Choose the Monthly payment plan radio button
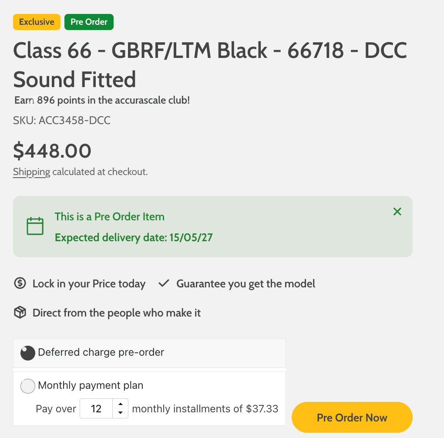Image resolution: width=444 pixels, height=438 pixels. [28, 386]
